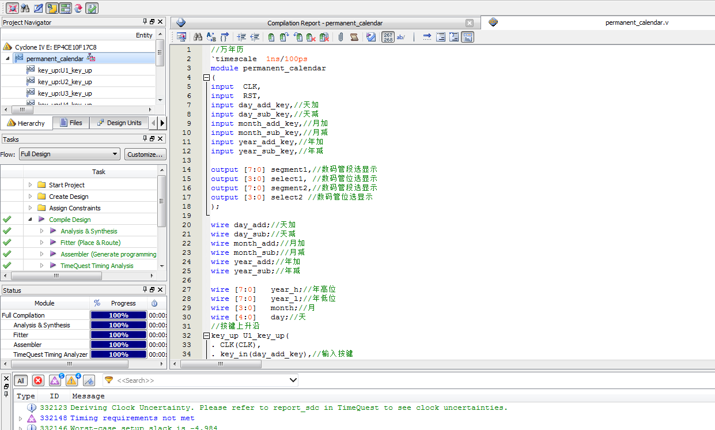Click the clear all bookmarks icon
Image resolution: width=715 pixels, height=430 pixels.
[324, 37]
